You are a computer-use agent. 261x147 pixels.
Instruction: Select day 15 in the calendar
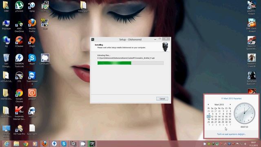[223, 116]
